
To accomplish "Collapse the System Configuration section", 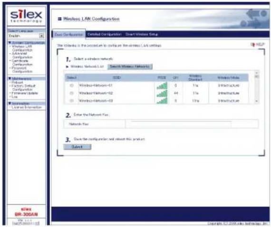I will [x=10, y=42].
